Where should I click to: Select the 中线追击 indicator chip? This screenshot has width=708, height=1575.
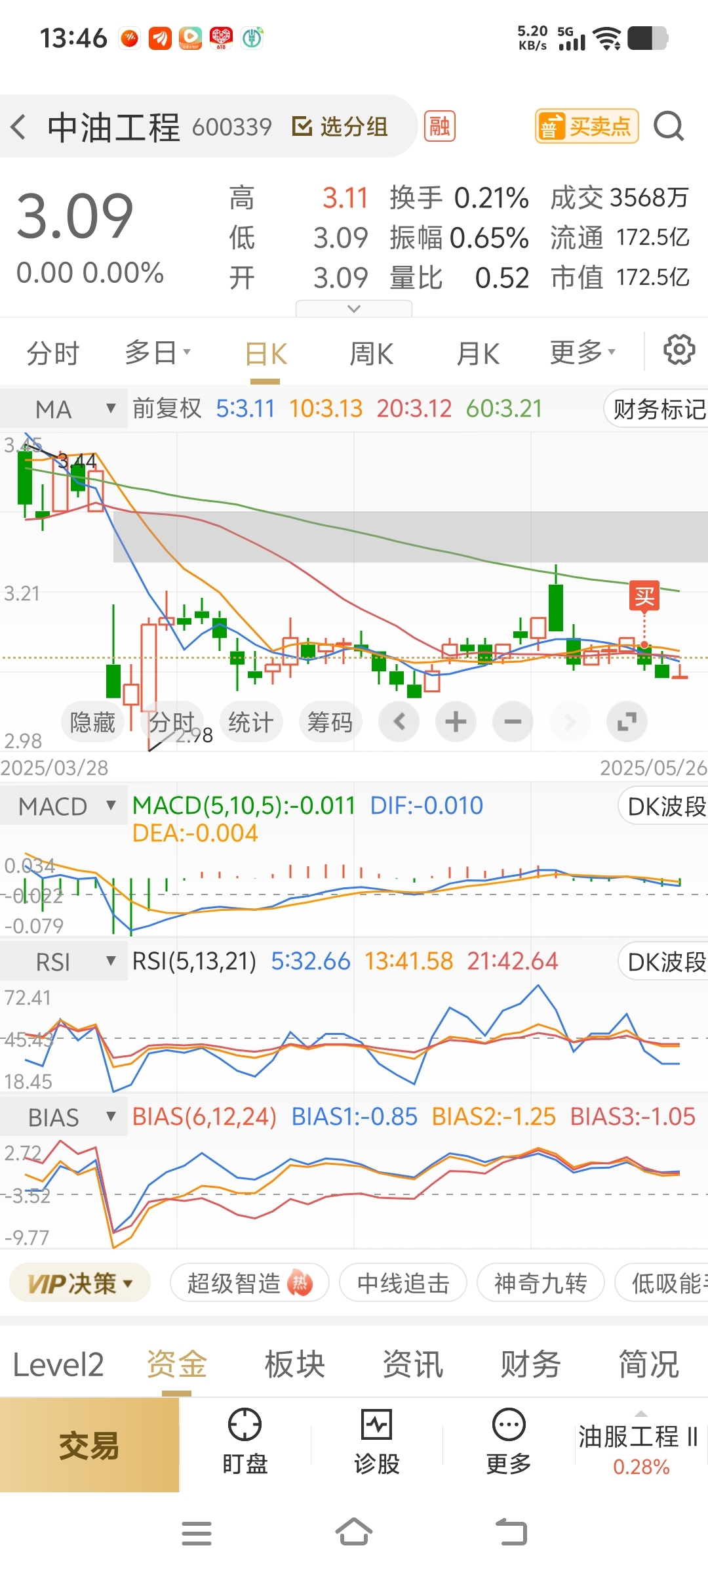tap(403, 1283)
